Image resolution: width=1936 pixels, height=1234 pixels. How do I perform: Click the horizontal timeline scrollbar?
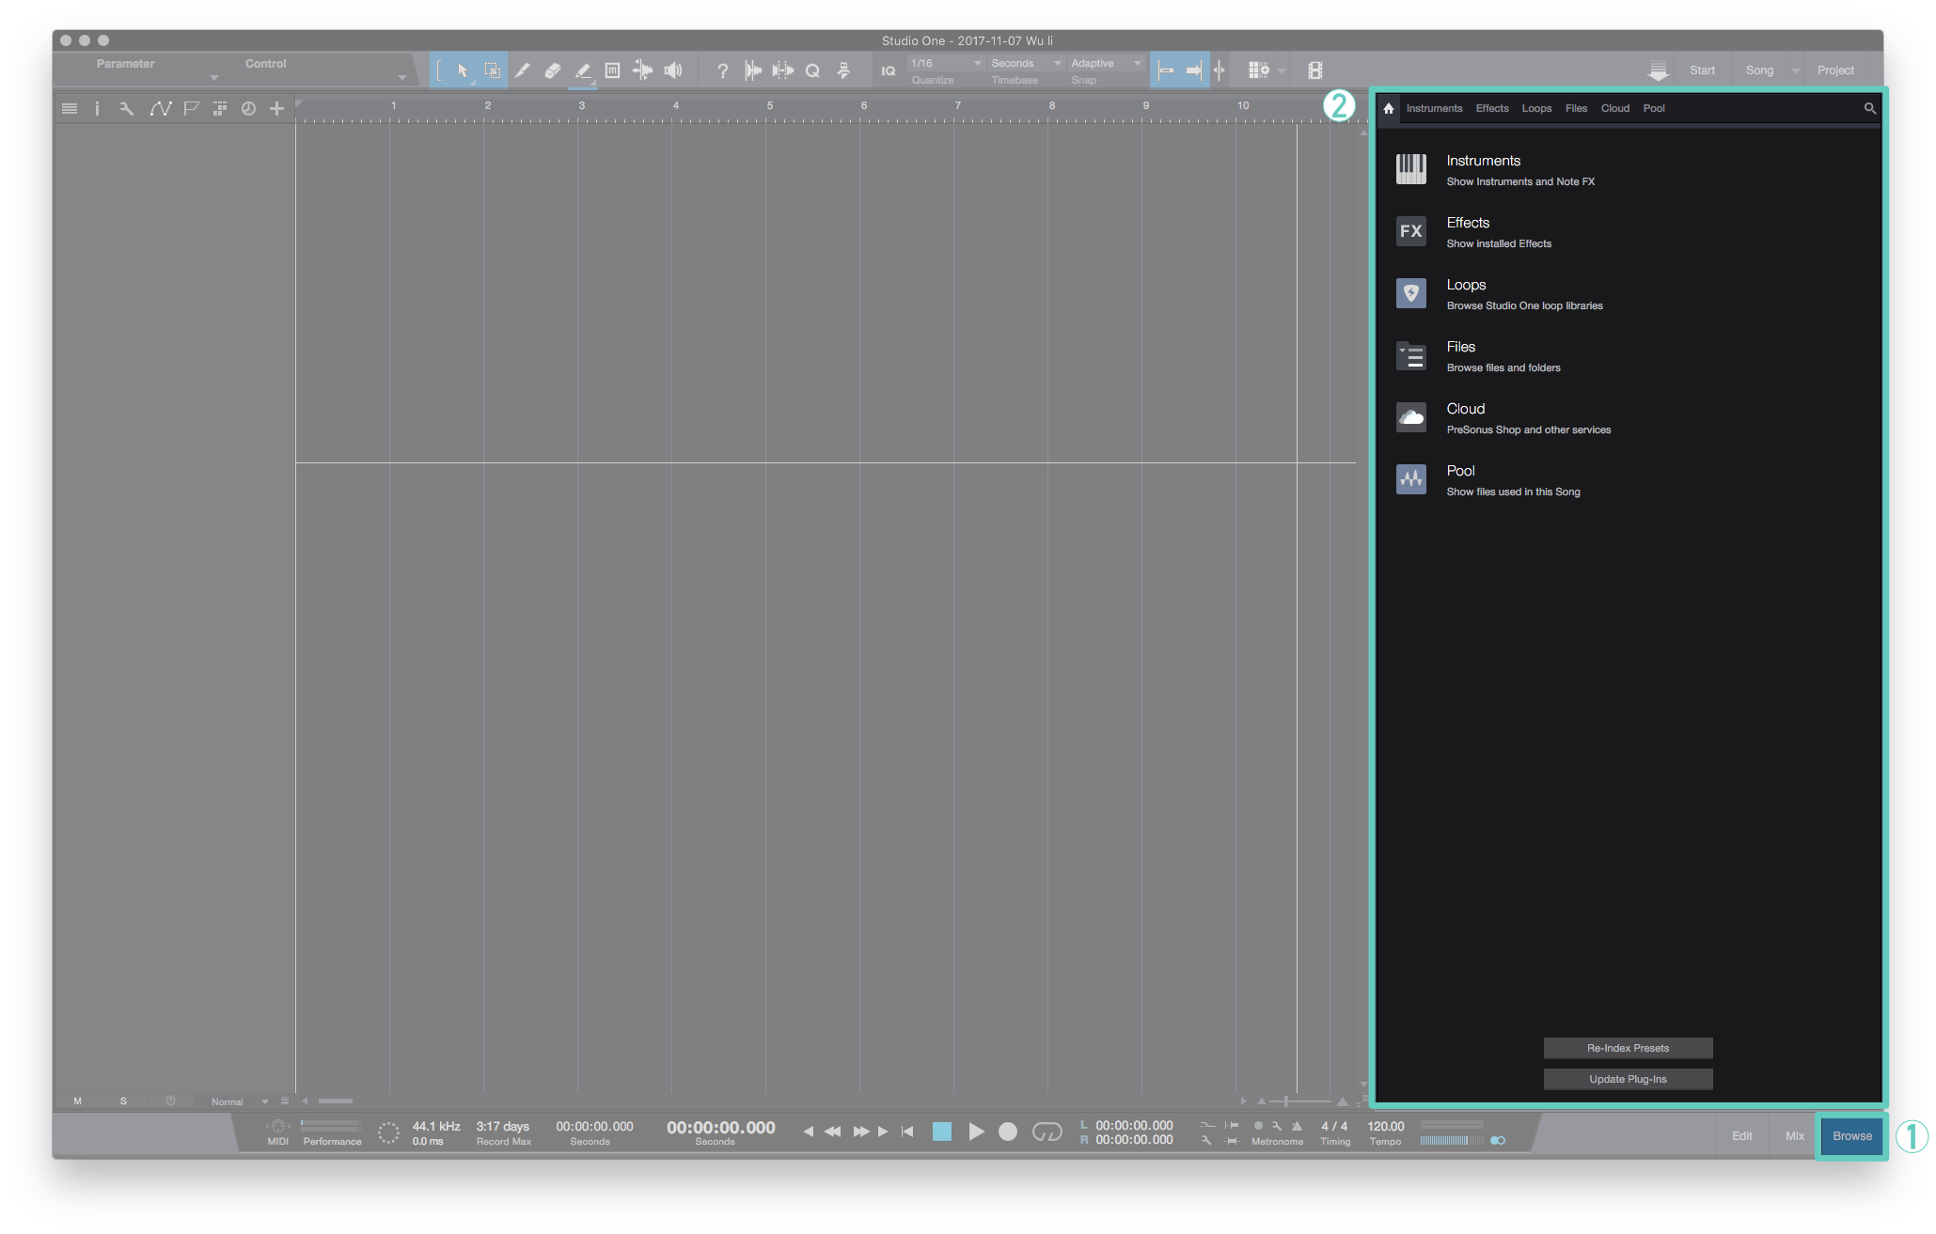tap(336, 1101)
